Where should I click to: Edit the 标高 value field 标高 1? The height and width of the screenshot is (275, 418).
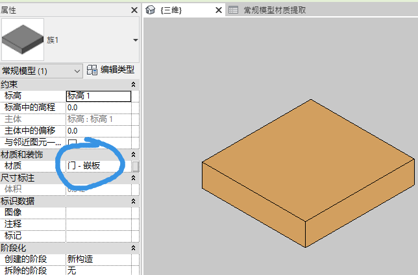pyautogui.click(x=99, y=96)
